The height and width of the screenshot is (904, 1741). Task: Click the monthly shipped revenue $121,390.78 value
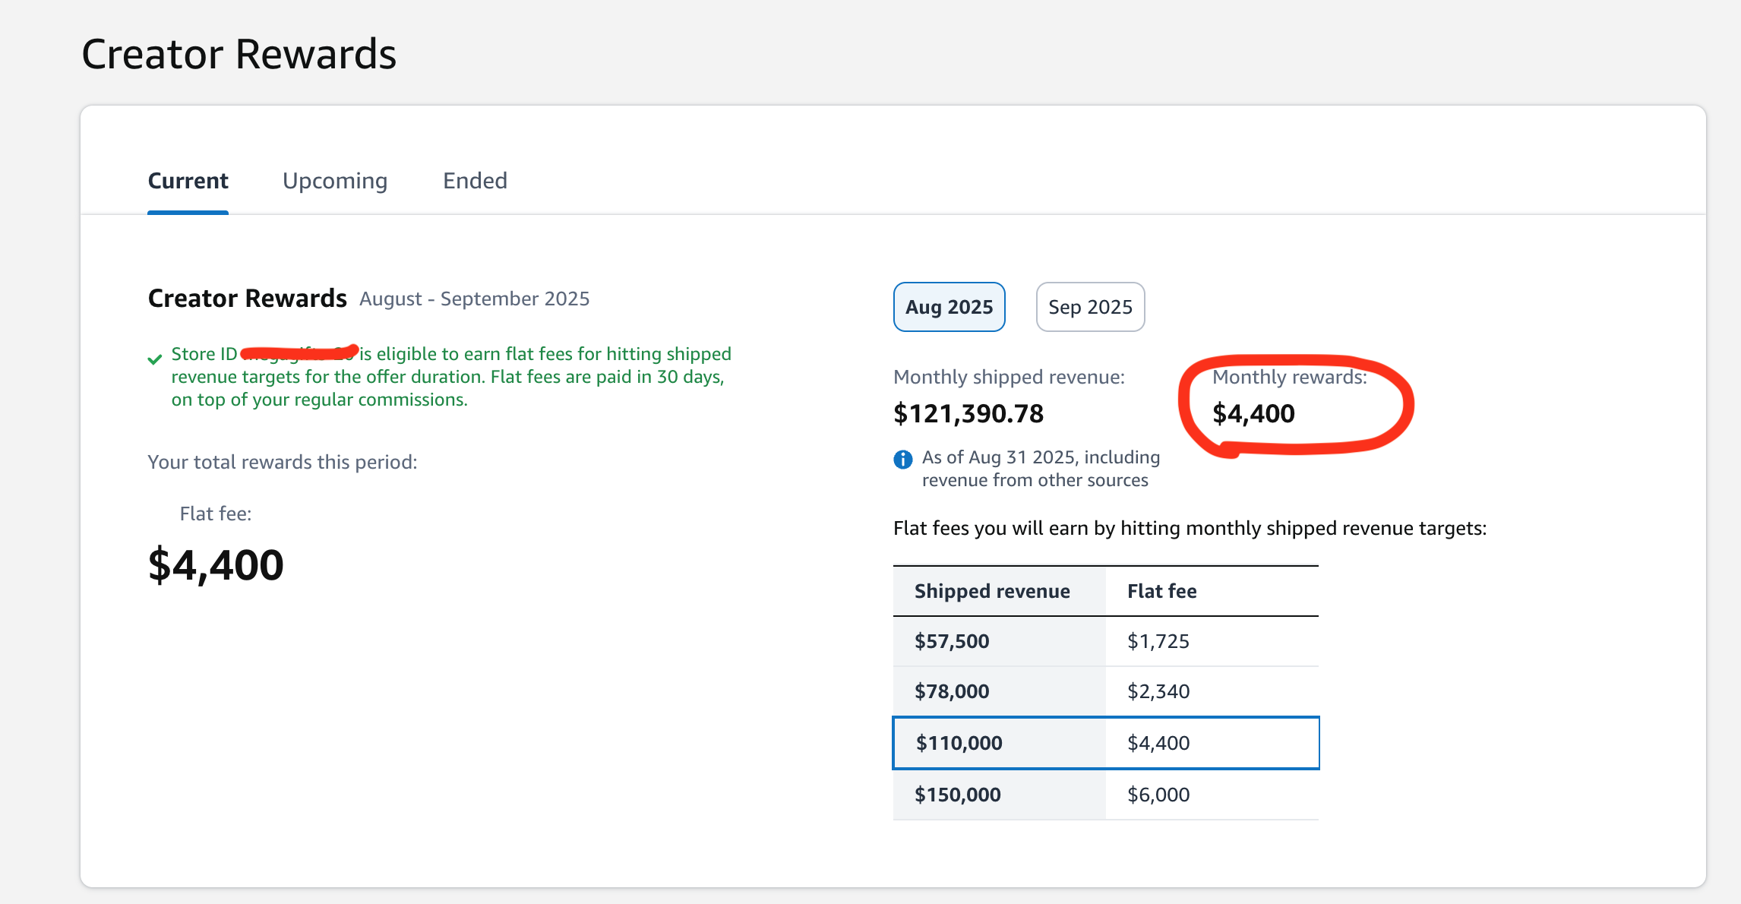point(968,414)
